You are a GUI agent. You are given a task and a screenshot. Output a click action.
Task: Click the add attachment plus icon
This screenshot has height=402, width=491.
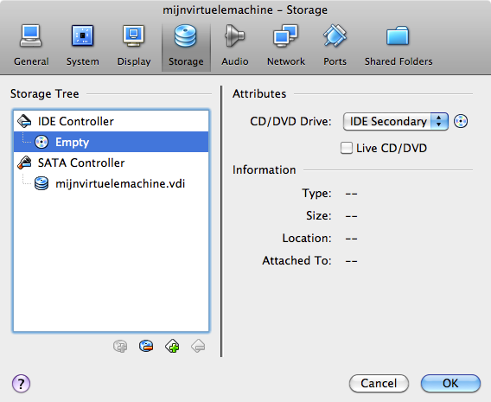coord(172,347)
